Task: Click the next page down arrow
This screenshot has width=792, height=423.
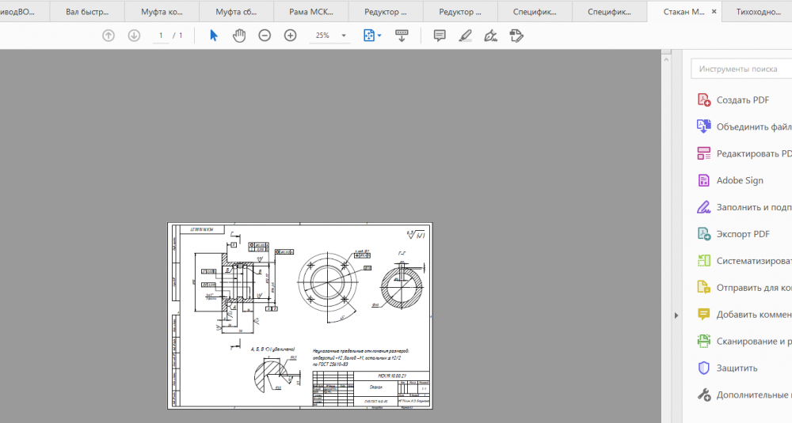Action: (134, 36)
